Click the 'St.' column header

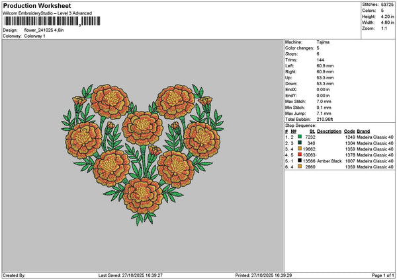312,131
